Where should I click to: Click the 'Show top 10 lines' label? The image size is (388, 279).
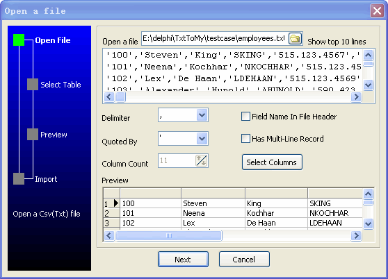(337, 42)
